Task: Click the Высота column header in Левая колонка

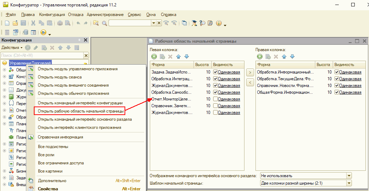Action: (x=202, y=65)
